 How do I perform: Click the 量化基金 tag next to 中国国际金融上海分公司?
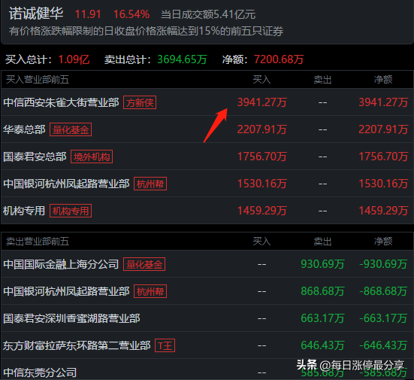coord(144,264)
